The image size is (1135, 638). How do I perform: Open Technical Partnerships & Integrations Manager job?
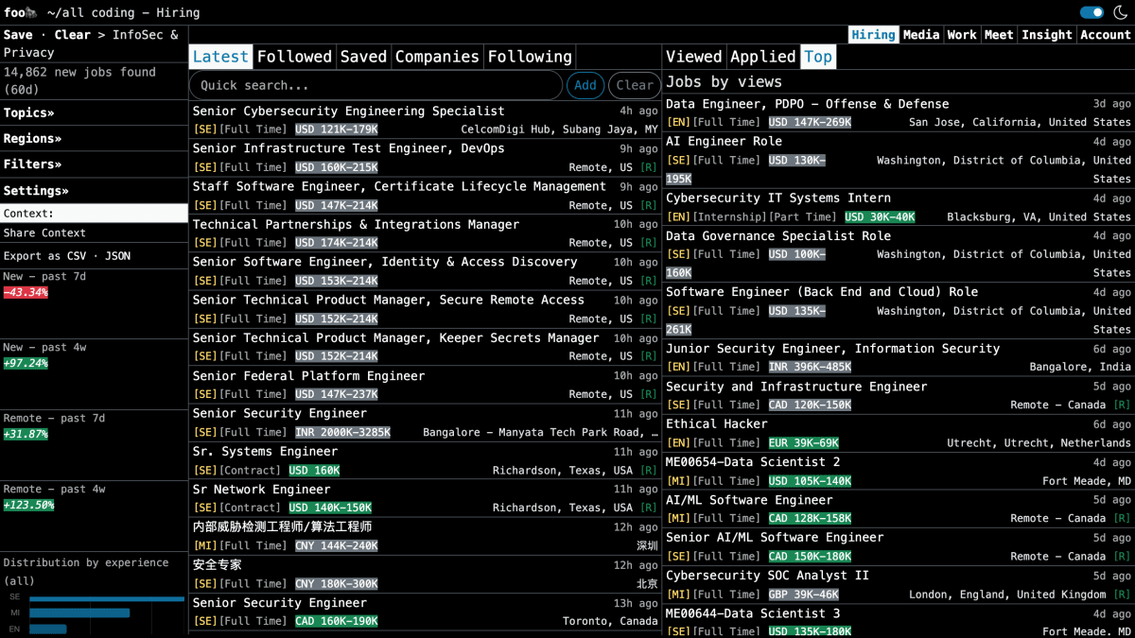(x=356, y=224)
